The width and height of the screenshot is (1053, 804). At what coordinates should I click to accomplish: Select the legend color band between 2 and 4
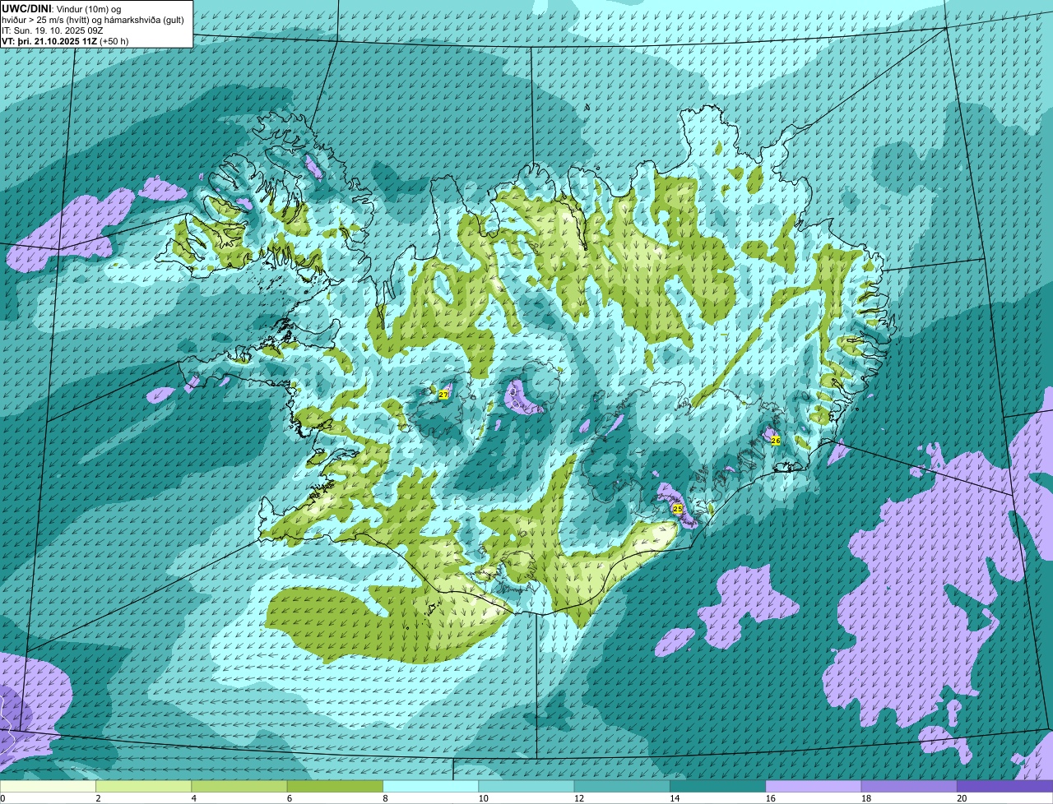[x=143, y=786]
